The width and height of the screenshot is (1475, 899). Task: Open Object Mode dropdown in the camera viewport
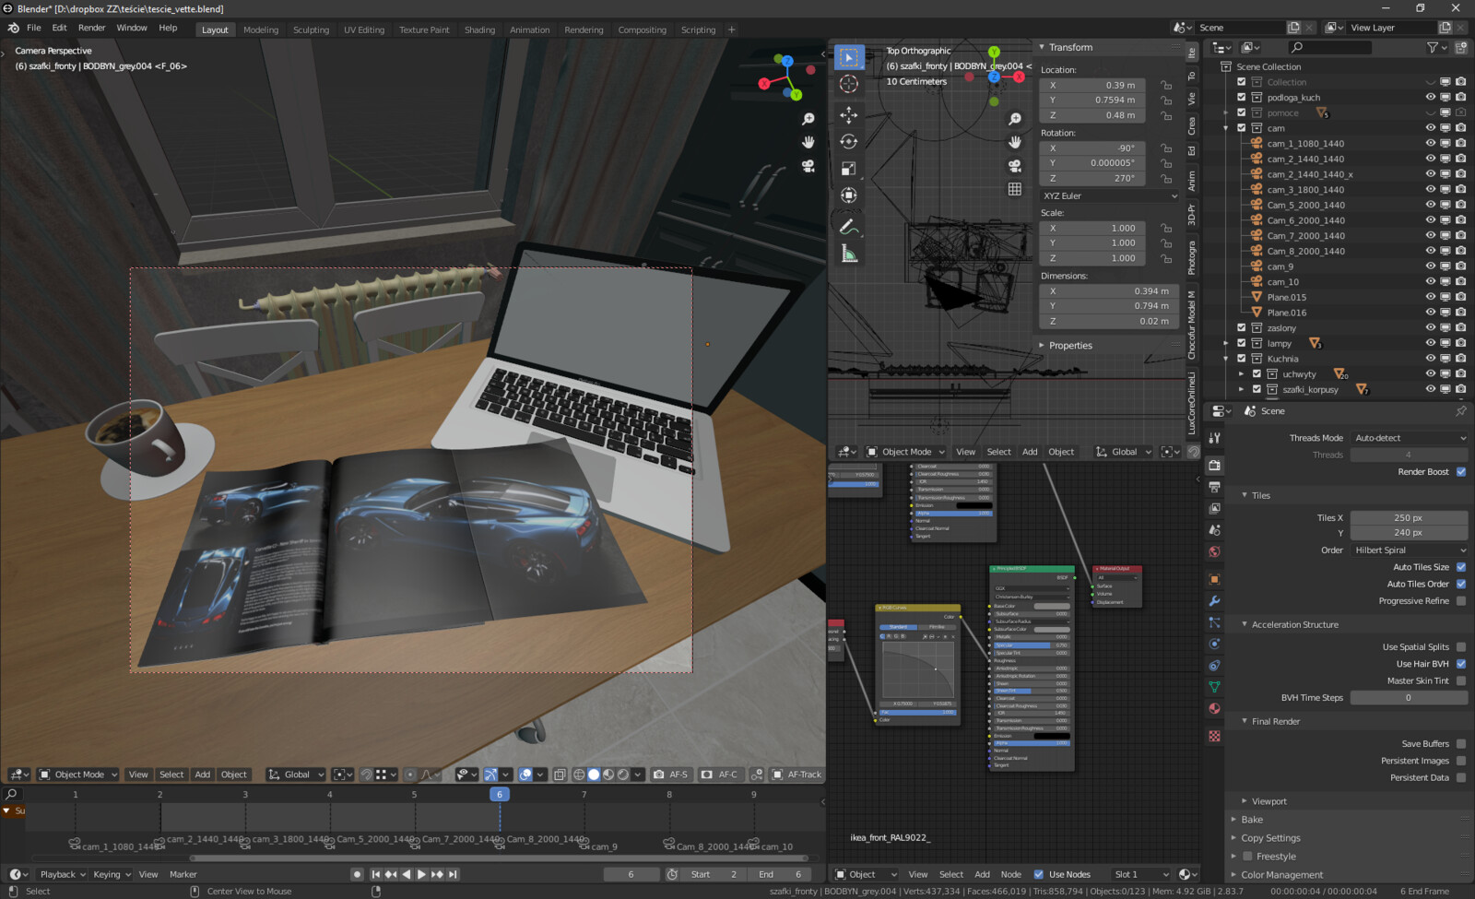coord(79,775)
